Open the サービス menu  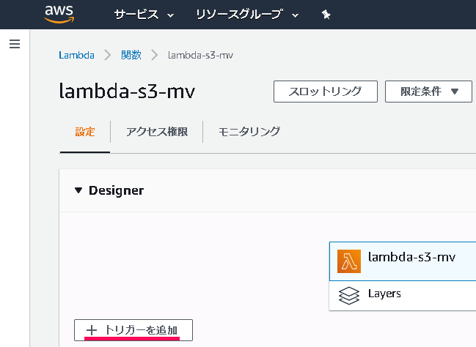(x=144, y=15)
